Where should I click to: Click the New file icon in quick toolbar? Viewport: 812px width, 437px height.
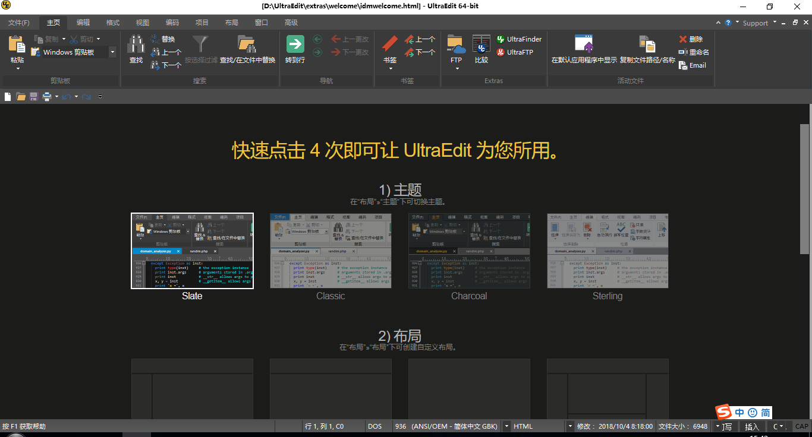click(8, 96)
